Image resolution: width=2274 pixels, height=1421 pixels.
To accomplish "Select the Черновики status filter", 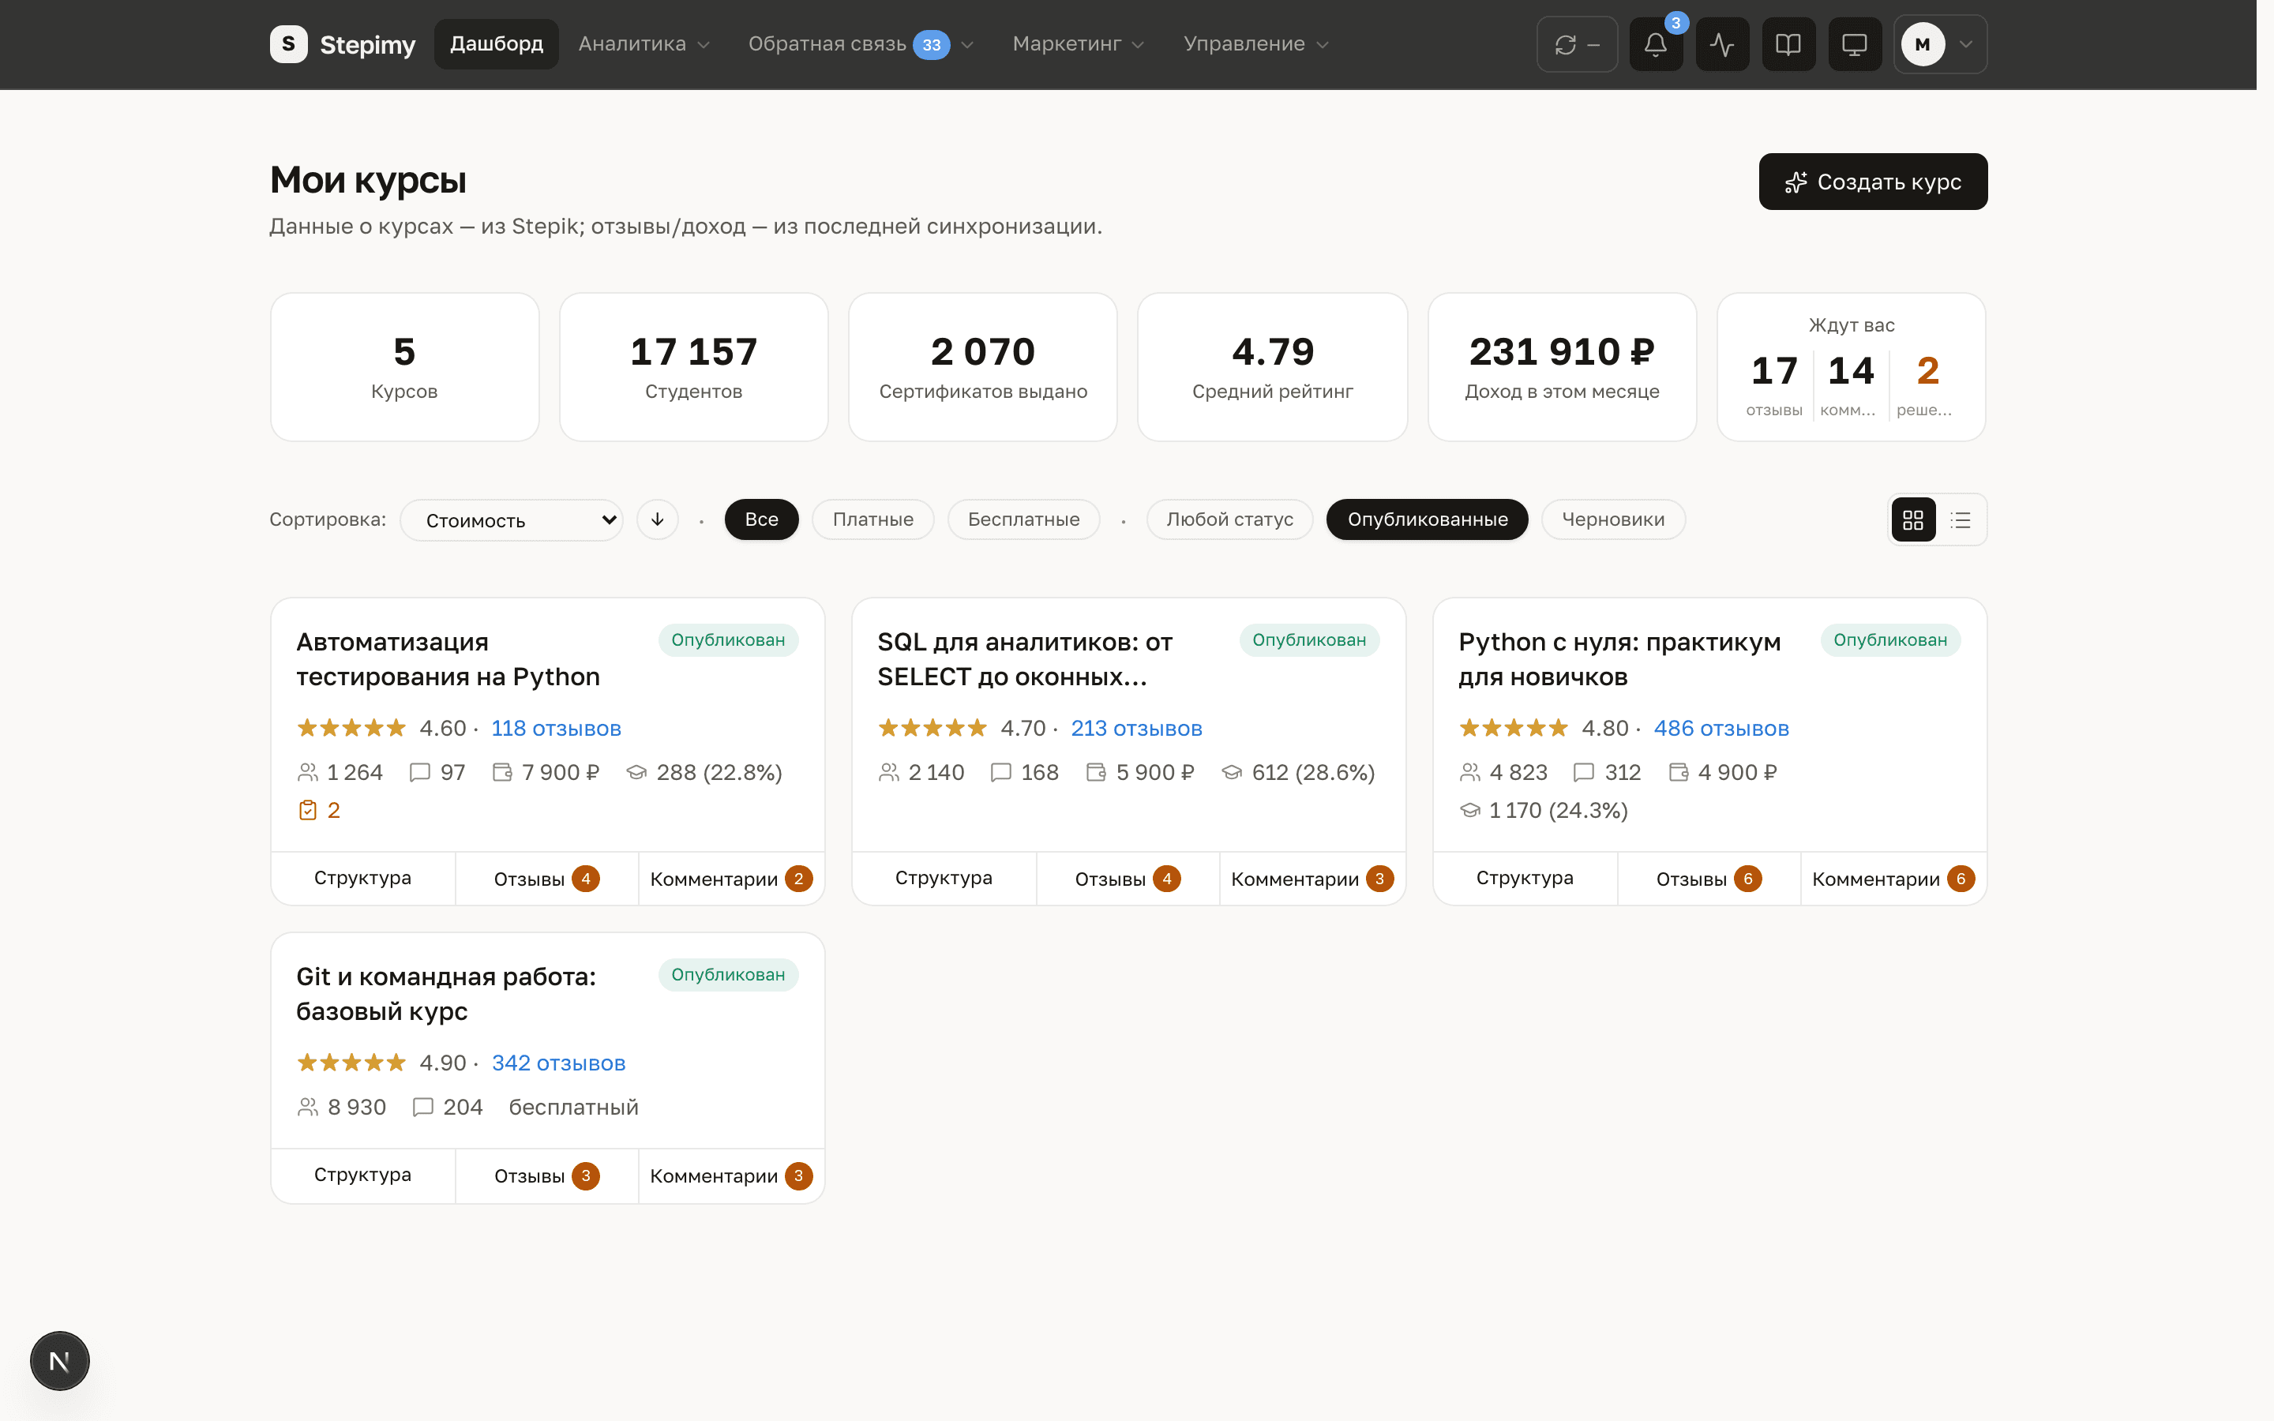I will (1612, 519).
